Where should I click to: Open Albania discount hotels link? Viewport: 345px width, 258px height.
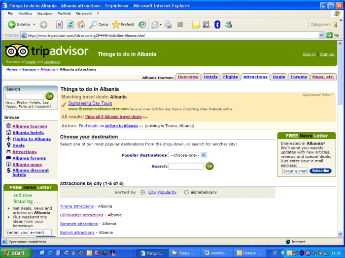tap(31, 172)
